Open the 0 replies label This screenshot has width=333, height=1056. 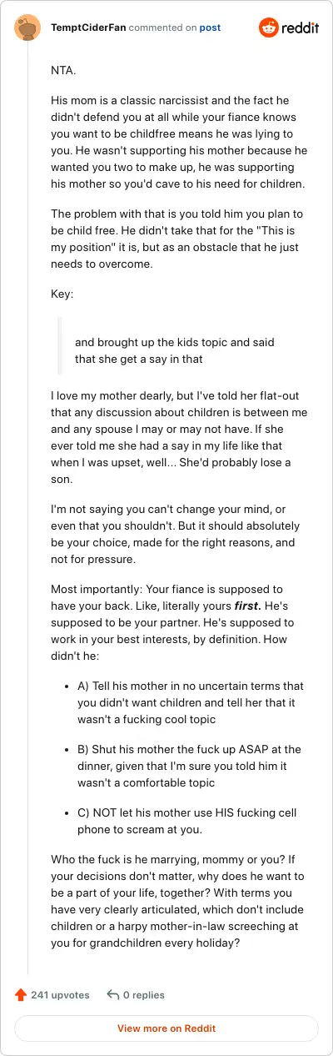click(x=144, y=994)
